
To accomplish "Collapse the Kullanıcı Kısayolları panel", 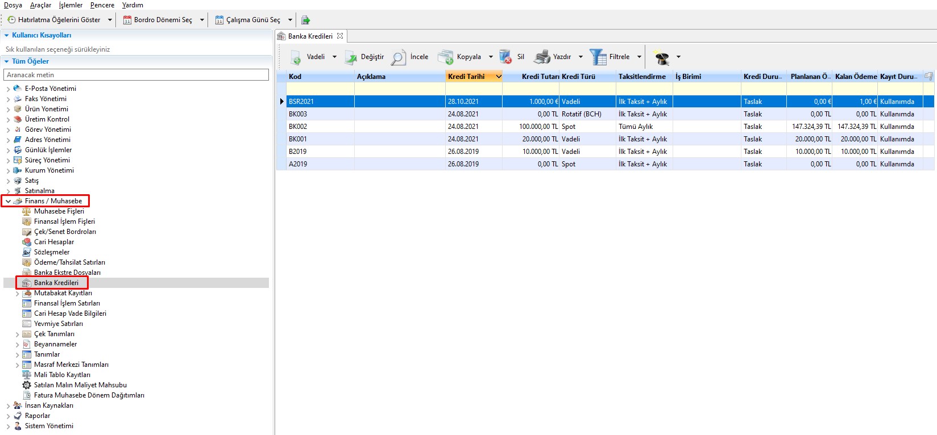I will tap(7, 35).
